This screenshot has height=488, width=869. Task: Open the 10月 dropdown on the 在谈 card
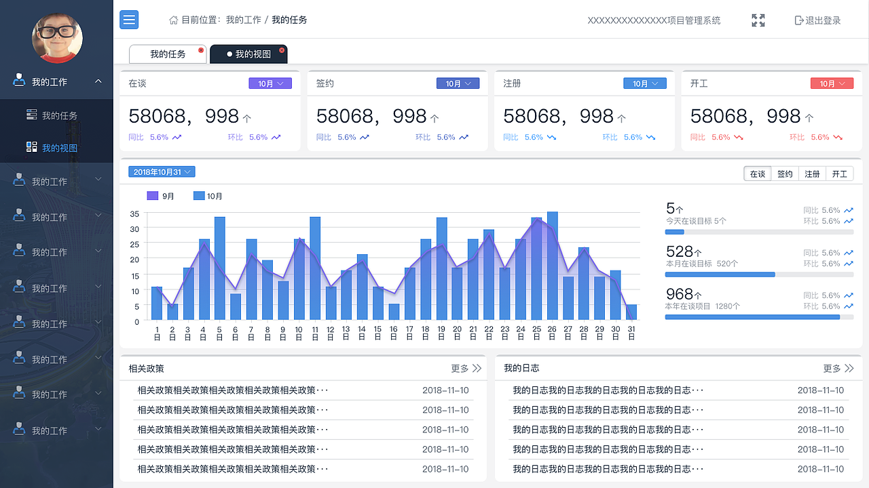270,83
